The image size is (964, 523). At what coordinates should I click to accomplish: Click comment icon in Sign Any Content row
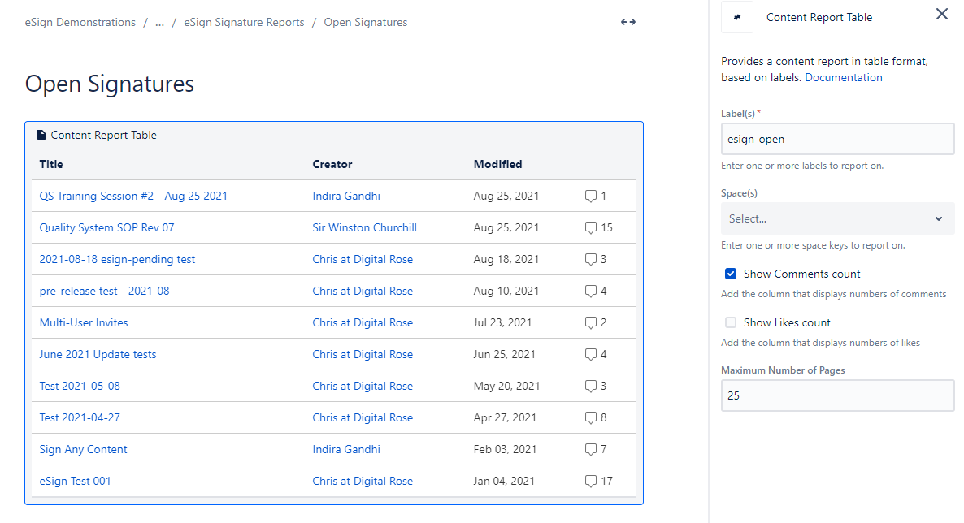click(x=591, y=450)
